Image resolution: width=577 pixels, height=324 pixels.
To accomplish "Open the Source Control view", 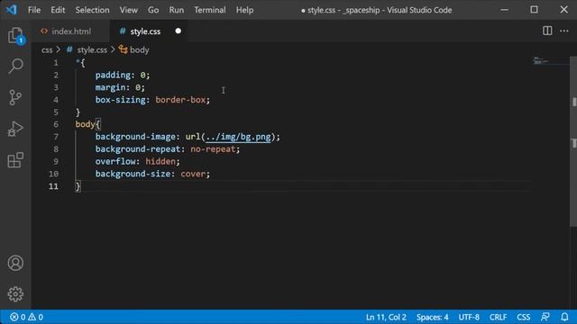I will [x=15, y=97].
